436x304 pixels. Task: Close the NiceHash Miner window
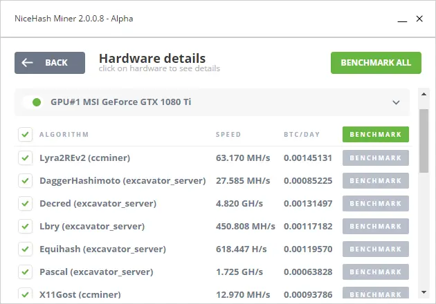419,19
